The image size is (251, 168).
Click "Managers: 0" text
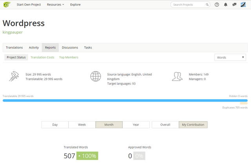click(197, 79)
